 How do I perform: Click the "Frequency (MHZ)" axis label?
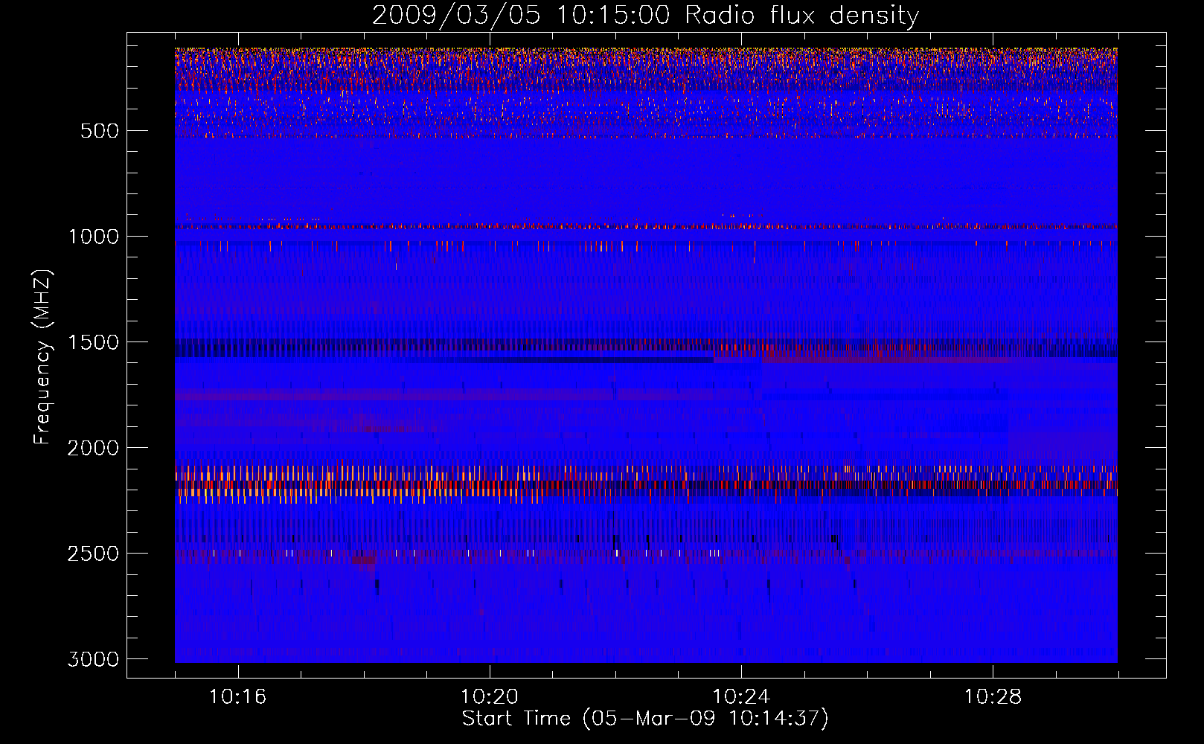pyautogui.click(x=42, y=356)
